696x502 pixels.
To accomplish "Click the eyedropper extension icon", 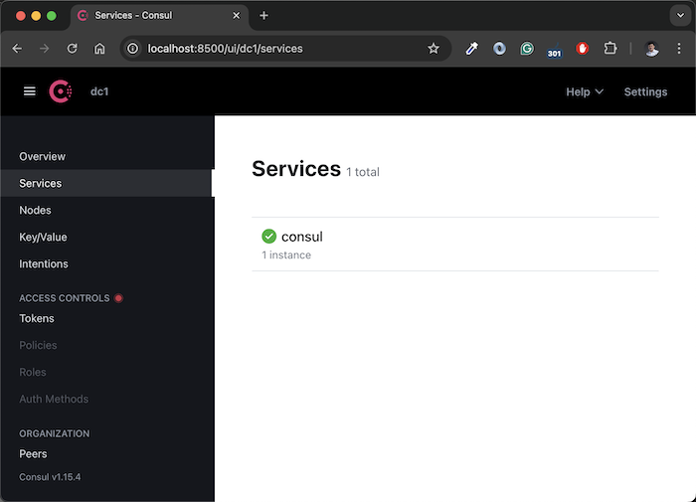I will (x=471, y=49).
